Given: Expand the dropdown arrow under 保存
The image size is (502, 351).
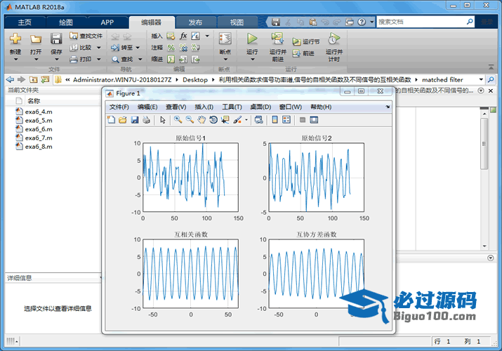Looking at the screenshot, I should pos(56,60).
